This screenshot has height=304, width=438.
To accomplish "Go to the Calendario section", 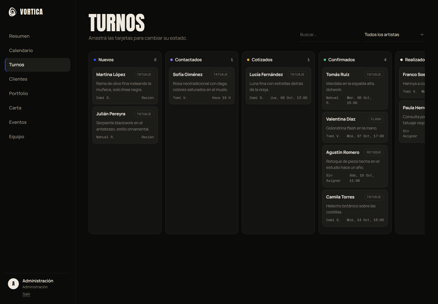I will (38, 50).
